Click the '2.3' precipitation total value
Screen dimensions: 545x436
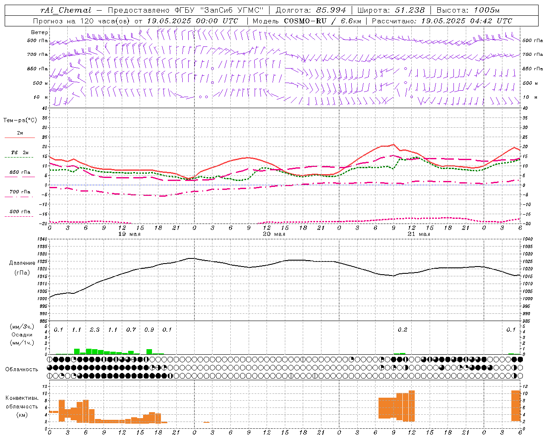95,330
